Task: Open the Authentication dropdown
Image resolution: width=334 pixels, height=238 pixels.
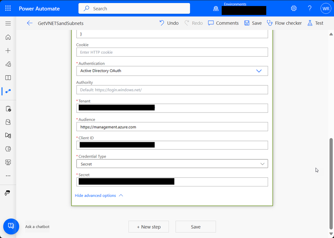Action: point(172,71)
